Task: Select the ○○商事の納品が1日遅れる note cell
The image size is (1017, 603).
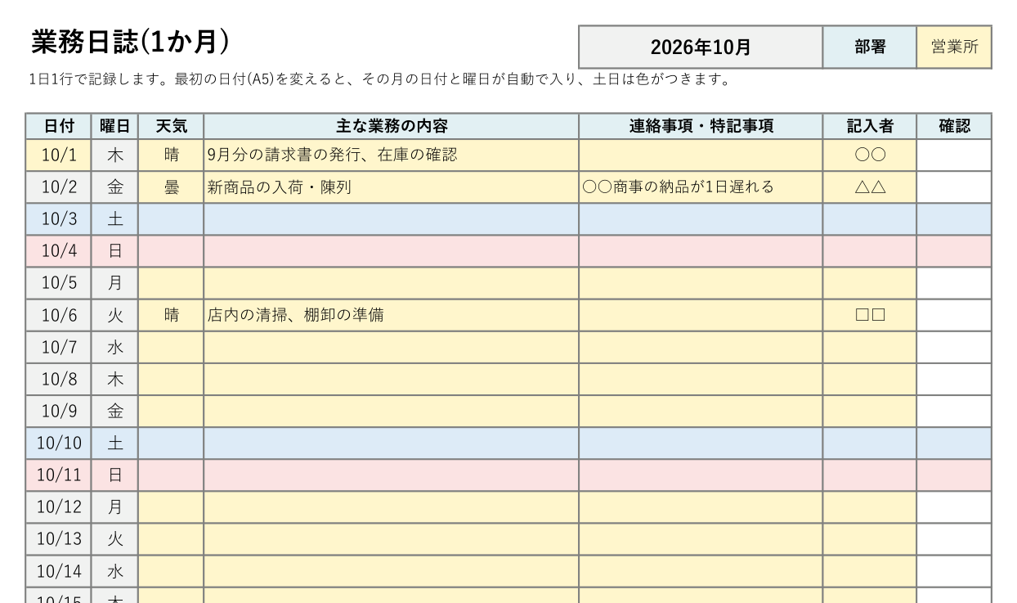Action: [x=701, y=187]
